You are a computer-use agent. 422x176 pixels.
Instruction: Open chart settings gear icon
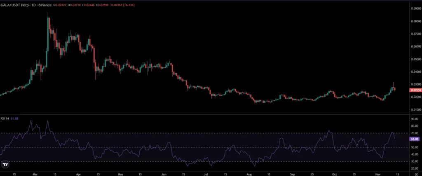tap(416, 174)
